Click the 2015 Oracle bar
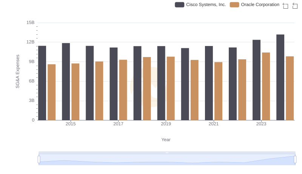The height and width of the screenshot is (174, 302). coord(75,92)
